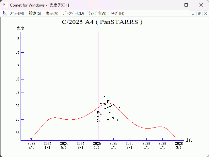
Task: Open the メニュー(M) menu
Action: tap(17, 13)
